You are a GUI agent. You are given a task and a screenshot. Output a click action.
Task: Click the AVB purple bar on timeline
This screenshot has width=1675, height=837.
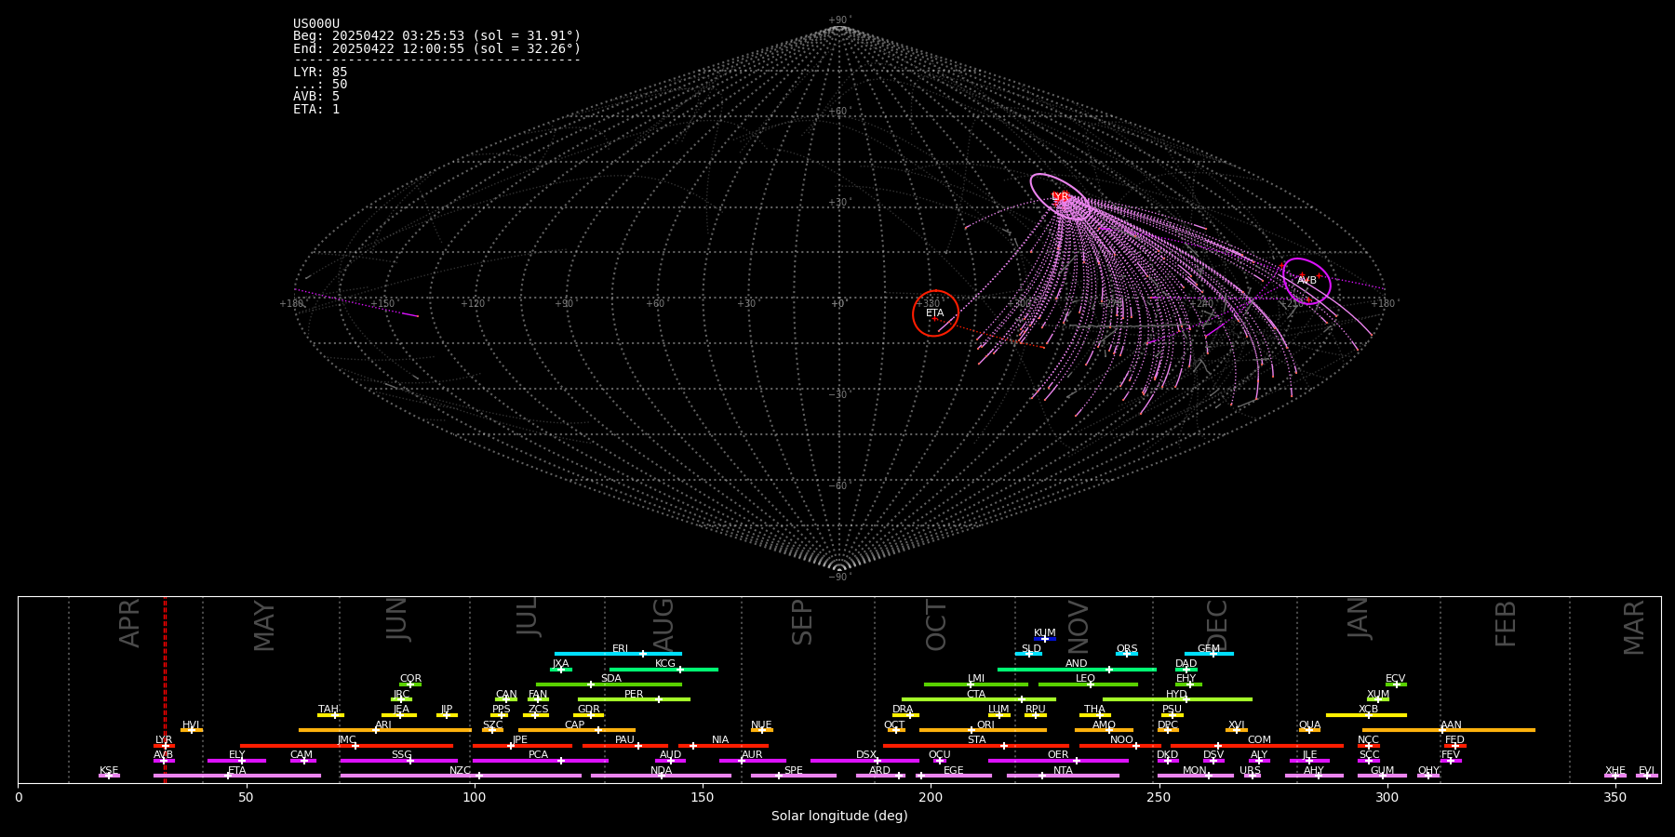[164, 761]
